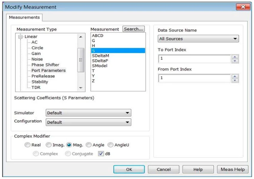This screenshot has height=179, width=254.
Task: Expand the Simulator dropdown
Action: point(88,113)
